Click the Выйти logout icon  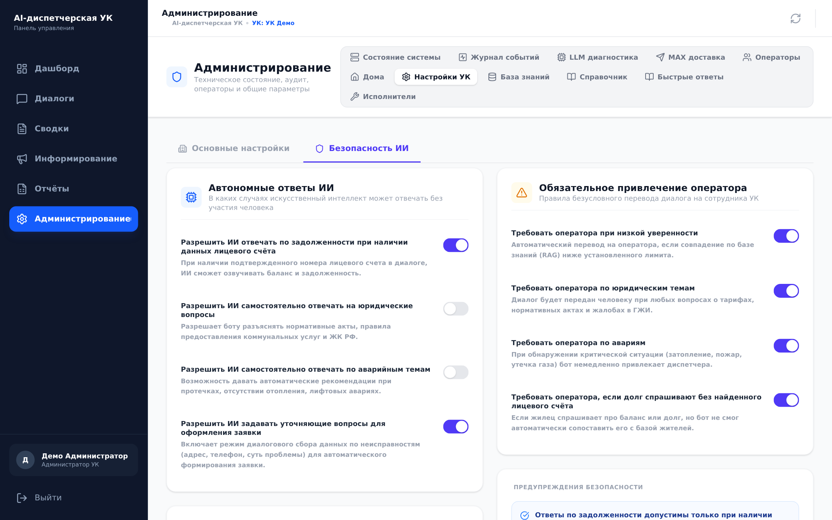22,498
